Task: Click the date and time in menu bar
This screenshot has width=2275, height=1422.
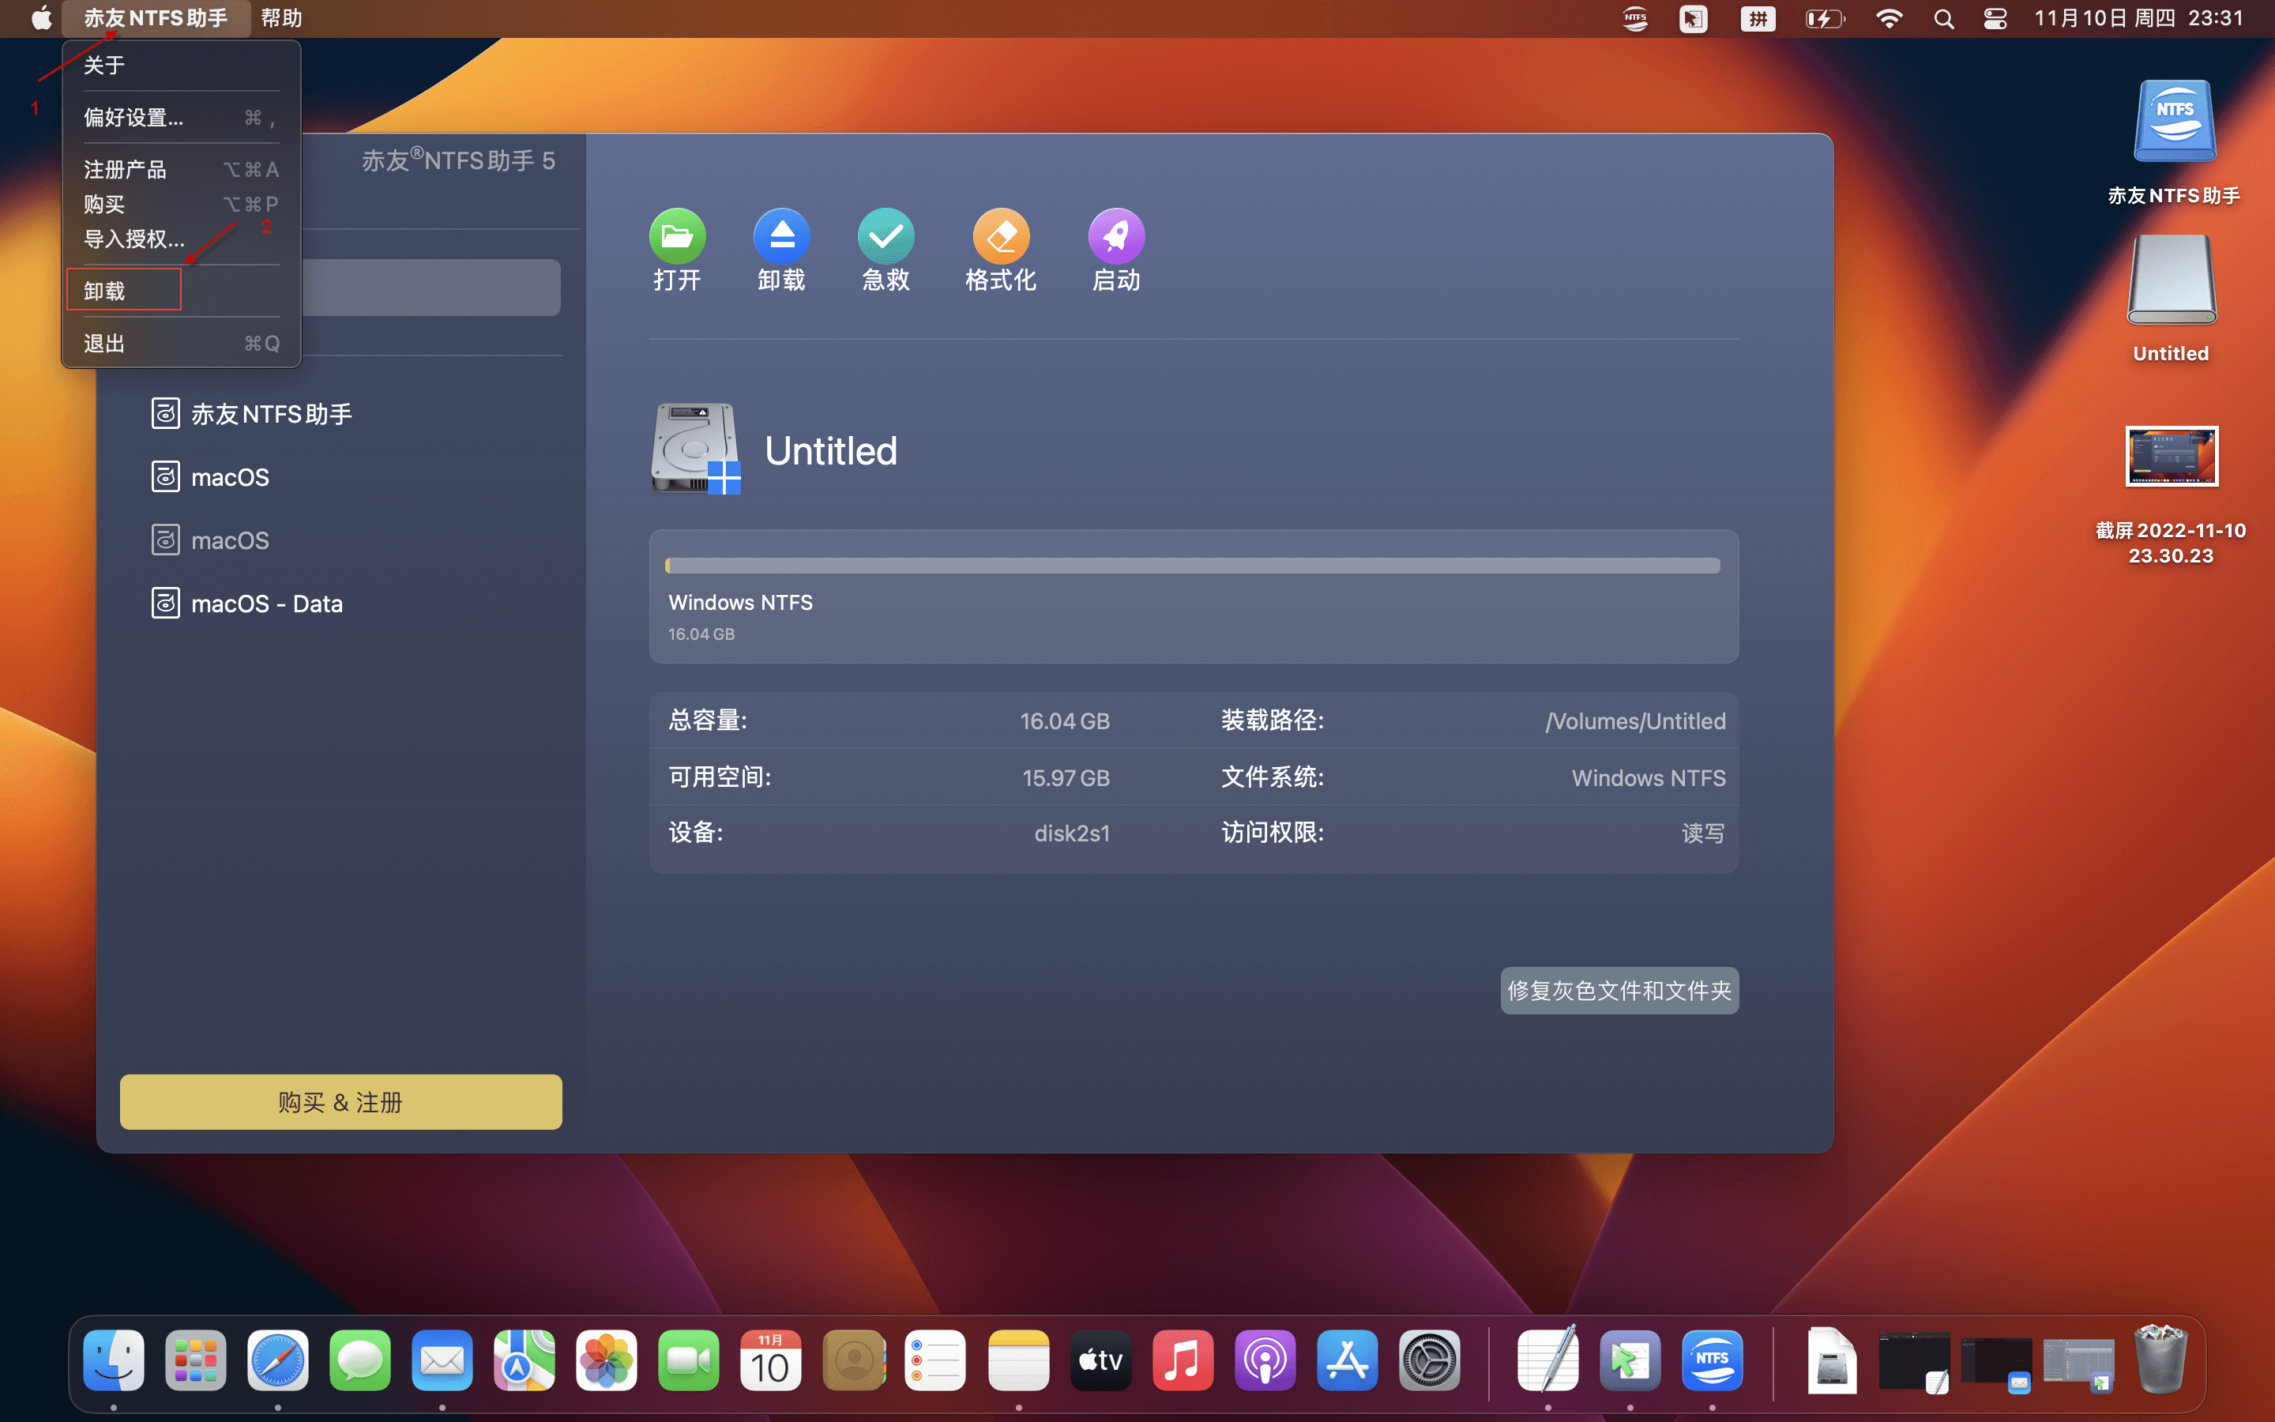Action: pyautogui.click(x=2138, y=18)
